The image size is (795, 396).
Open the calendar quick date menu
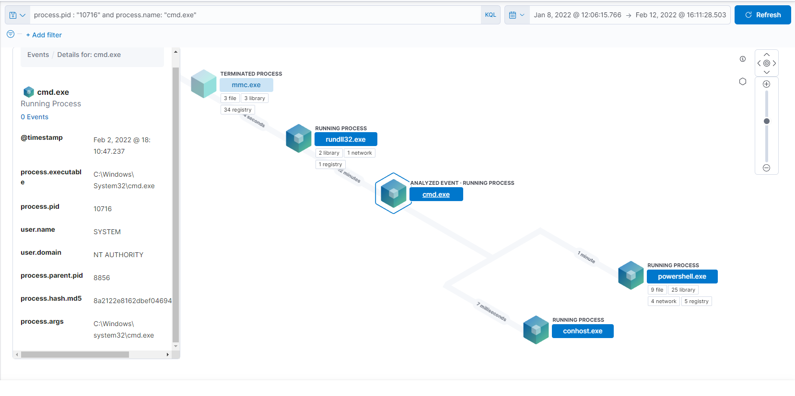point(516,15)
